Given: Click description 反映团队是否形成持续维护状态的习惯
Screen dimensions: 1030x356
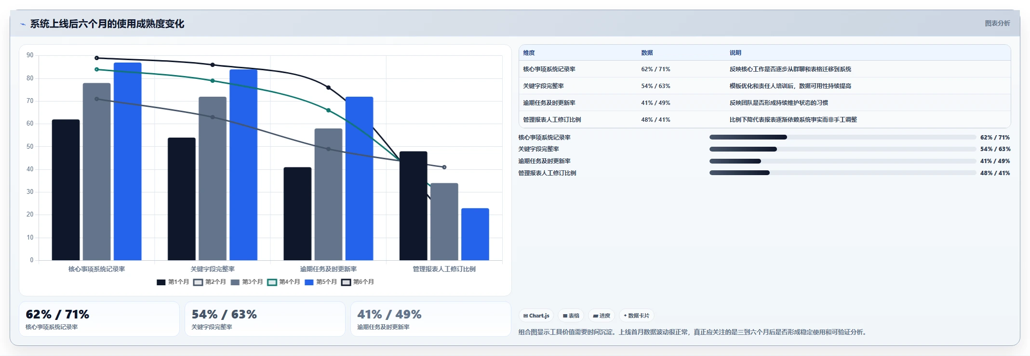Looking at the screenshot, I should point(778,103).
